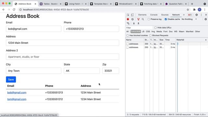This screenshot has width=208, height=117.
Task: Switch to the Elements tab
Action: coord(142,15)
